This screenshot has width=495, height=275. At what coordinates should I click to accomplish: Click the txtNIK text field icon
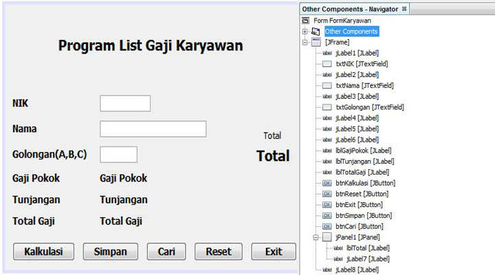pyautogui.click(x=327, y=64)
